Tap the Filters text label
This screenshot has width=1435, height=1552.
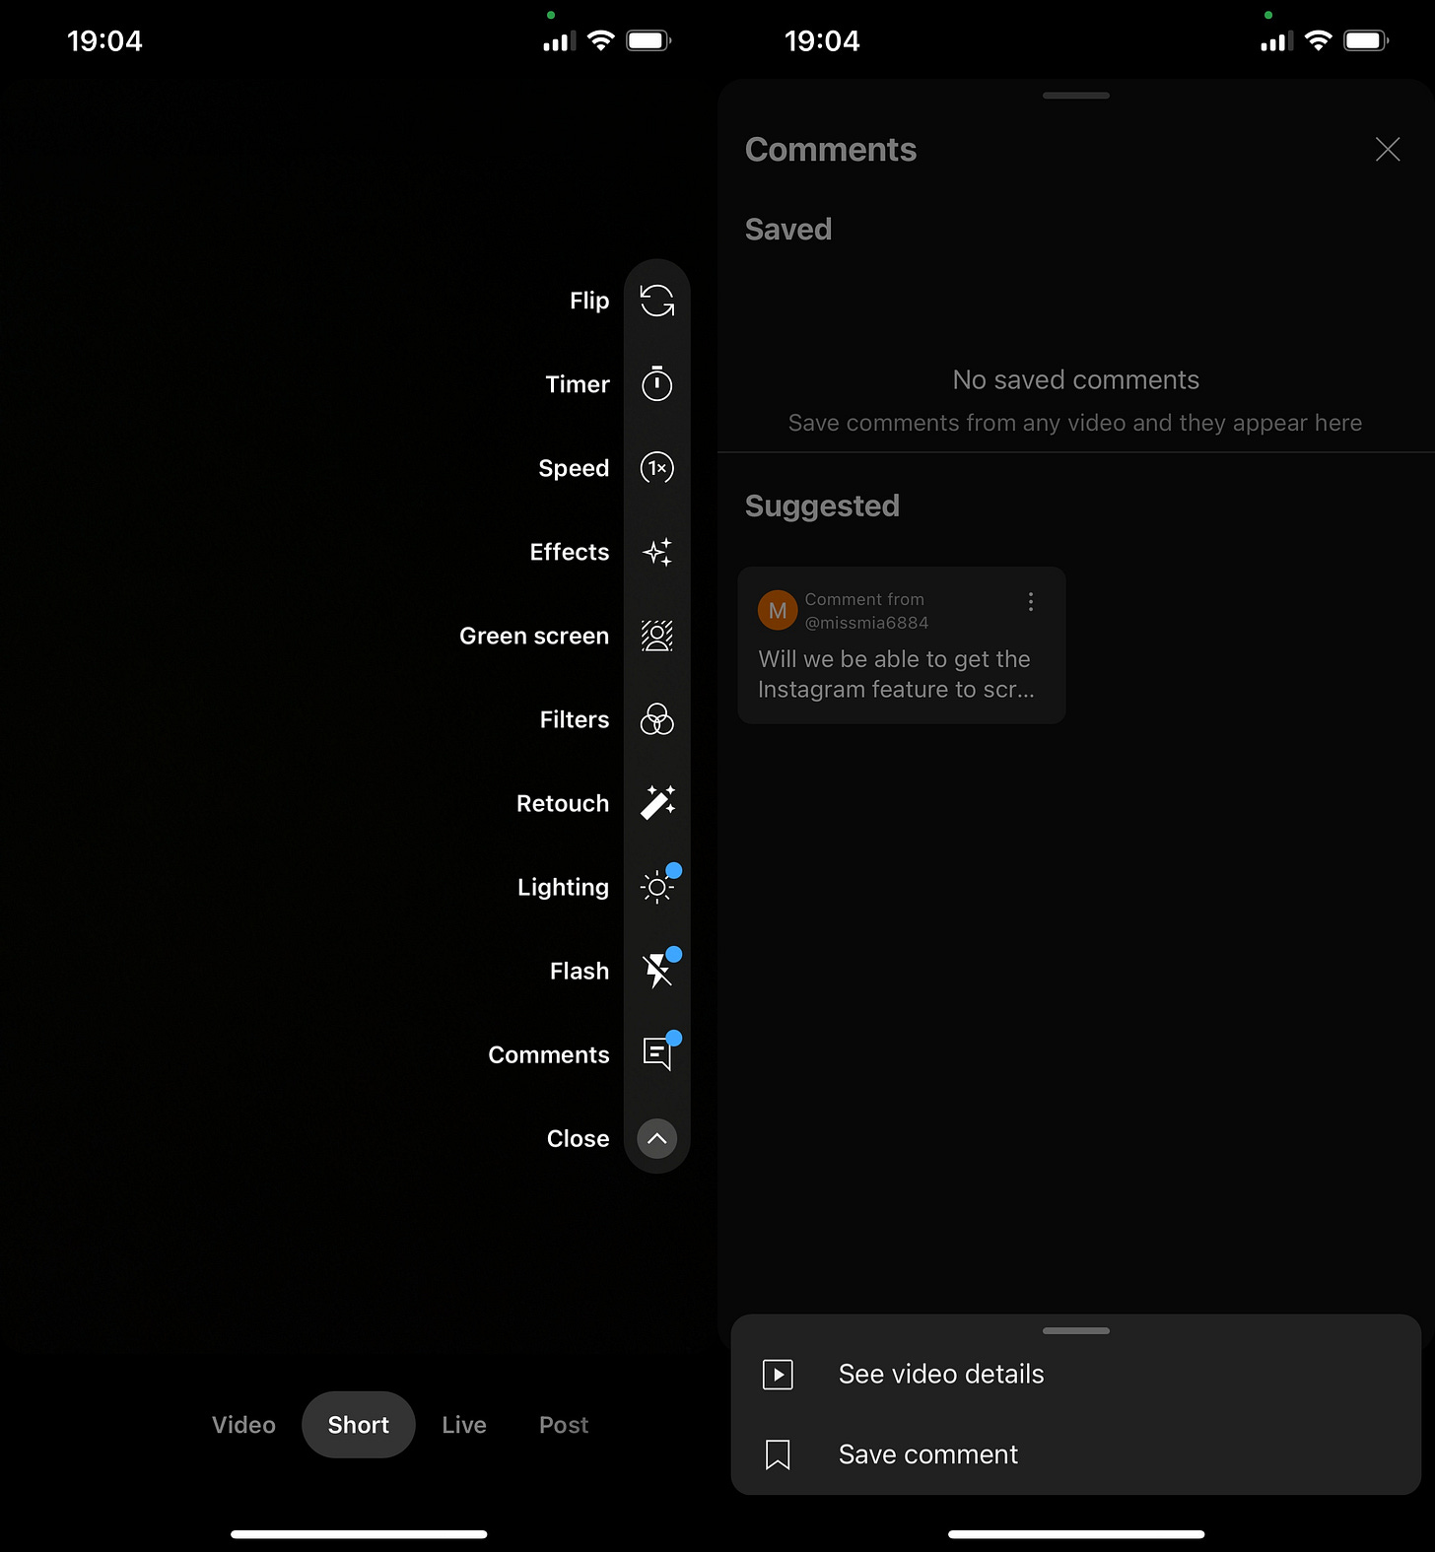(x=575, y=719)
